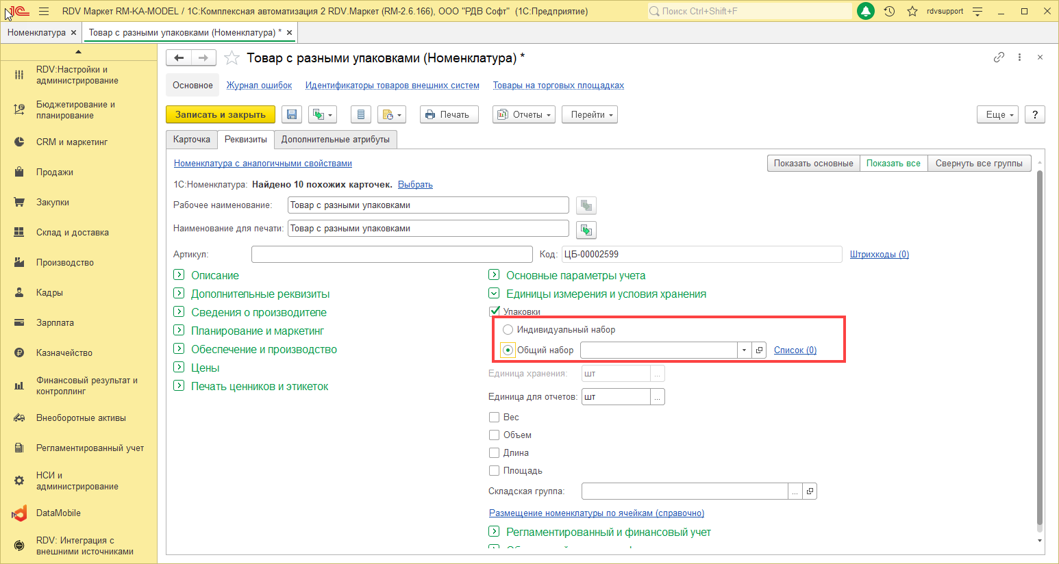
Task: Open the Штрихкоды (0) link
Action: 879,255
